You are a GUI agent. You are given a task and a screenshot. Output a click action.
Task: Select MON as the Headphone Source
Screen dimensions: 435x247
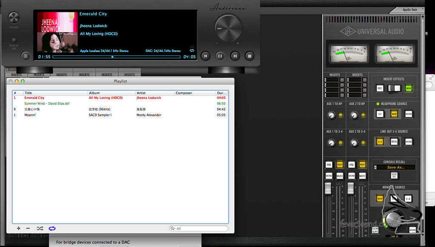click(394, 114)
